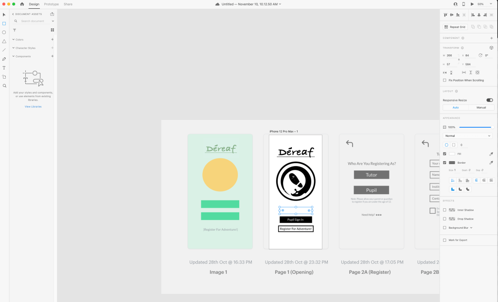Screen dimensions: 498x302
Task: Open the Normal blend mode dropdown
Action: pos(468,136)
